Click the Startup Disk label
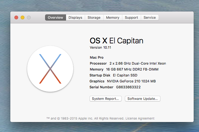 100,75
